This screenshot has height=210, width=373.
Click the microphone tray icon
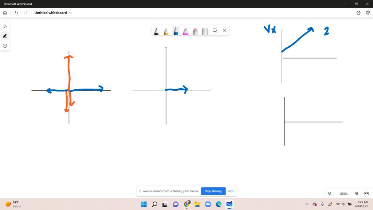[322, 204]
